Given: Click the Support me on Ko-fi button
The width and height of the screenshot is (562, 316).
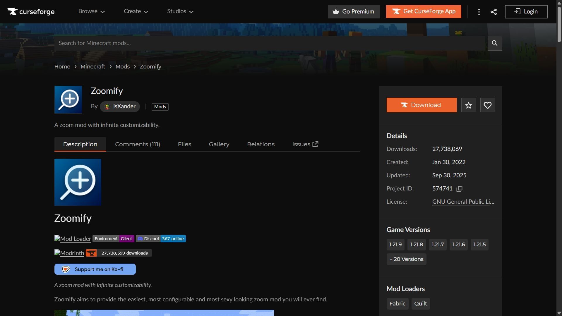Looking at the screenshot, I should 95,269.
